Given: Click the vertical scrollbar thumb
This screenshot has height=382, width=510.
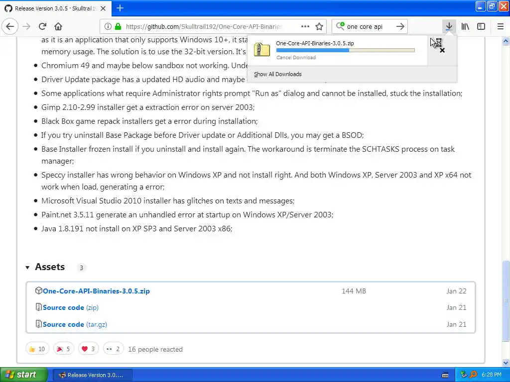Looking at the screenshot, I should pos(506,301).
